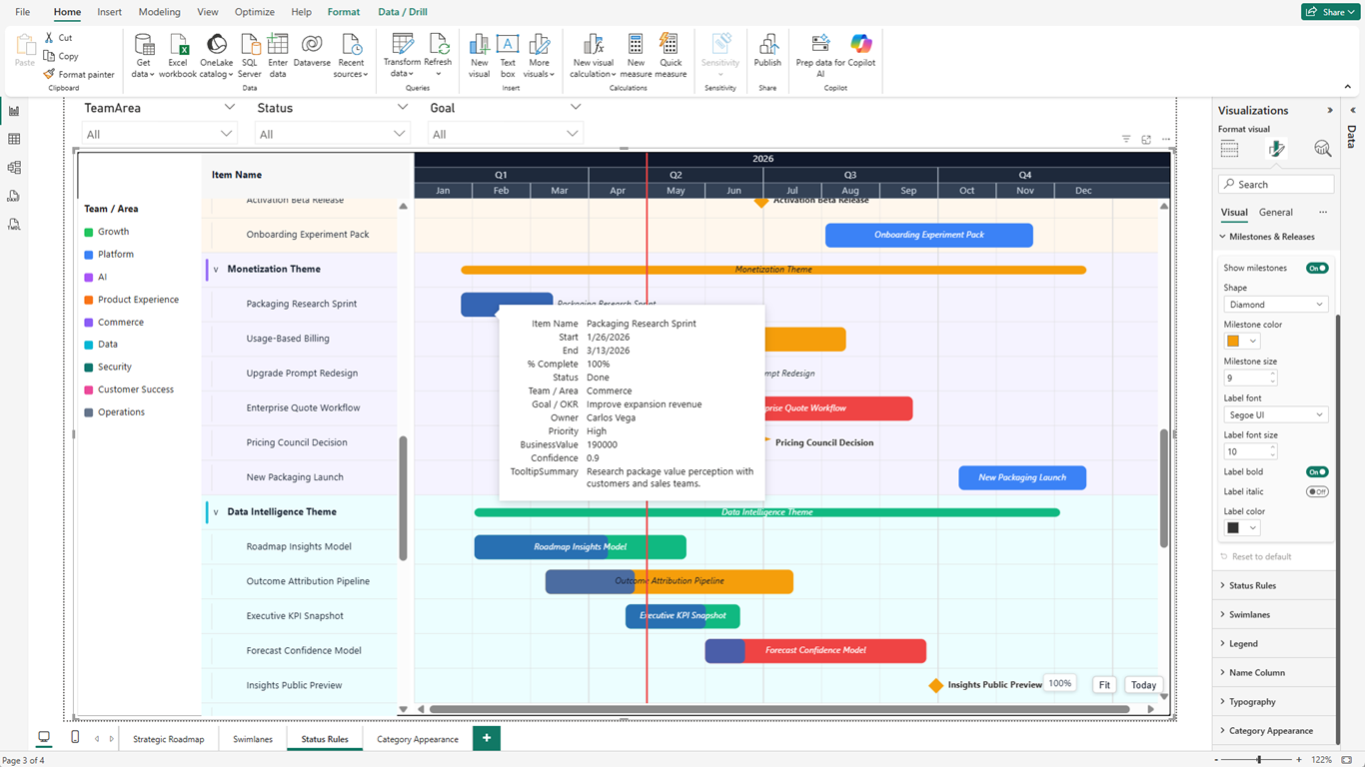
Task: Open the Shape dropdown set to Diamond
Action: [1275, 305]
